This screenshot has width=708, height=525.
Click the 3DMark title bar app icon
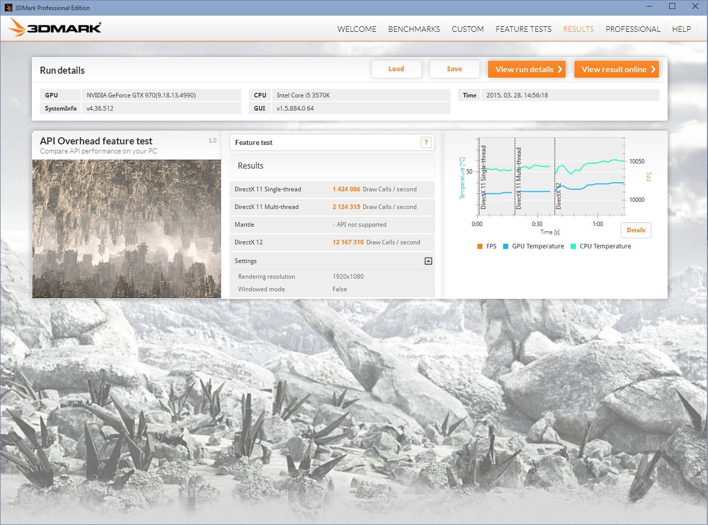pos(8,8)
